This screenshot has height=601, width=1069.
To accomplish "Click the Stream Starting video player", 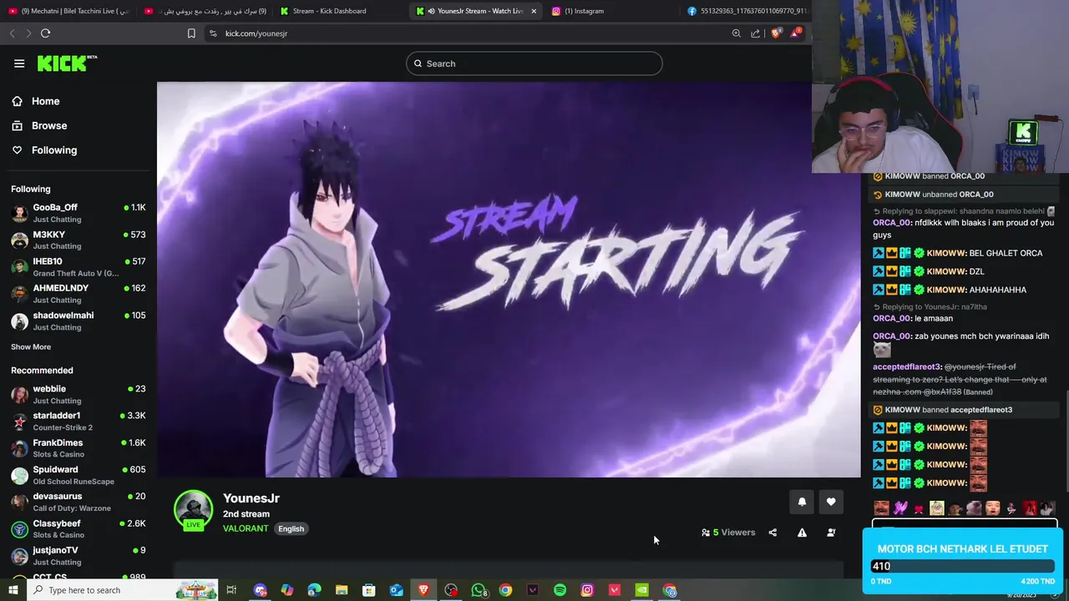I will 509,280.
